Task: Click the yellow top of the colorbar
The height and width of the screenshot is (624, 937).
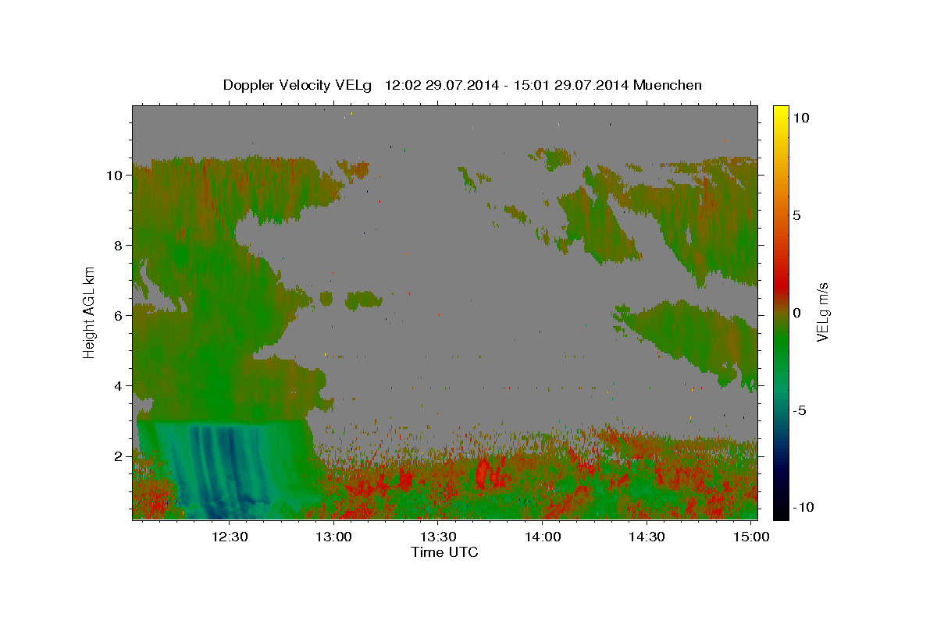Action: click(x=781, y=111)
